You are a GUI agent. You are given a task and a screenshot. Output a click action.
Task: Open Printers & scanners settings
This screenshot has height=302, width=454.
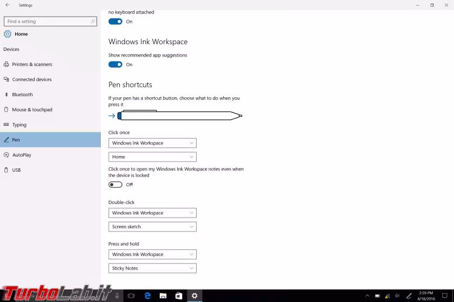pos(50,64)
